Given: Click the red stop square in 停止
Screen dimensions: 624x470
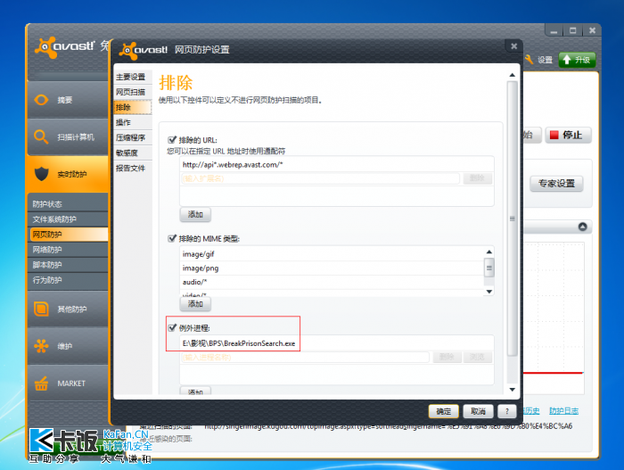Looking at the screenshot, I should click(x=554, y=135).
